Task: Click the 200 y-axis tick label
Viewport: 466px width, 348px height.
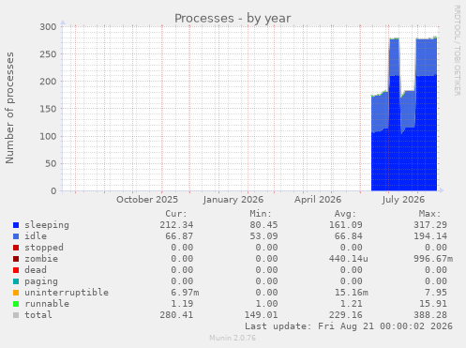Action: [48, 82]
